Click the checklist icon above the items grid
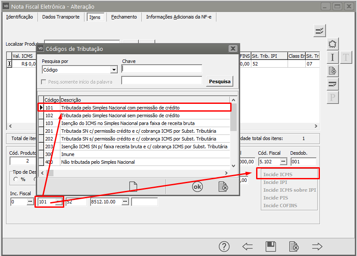 [319, 30]
